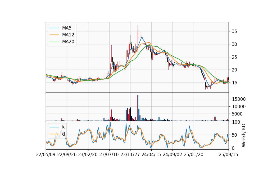The width and height of the screenshot is (254, 182).
Task: Click the 24/09/02 date label
Action: (x=172, y=155)
